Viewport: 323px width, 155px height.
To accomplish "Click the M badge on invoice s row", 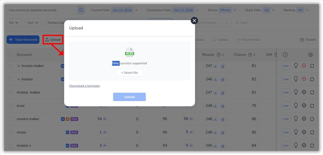I will tap(67, 146).
